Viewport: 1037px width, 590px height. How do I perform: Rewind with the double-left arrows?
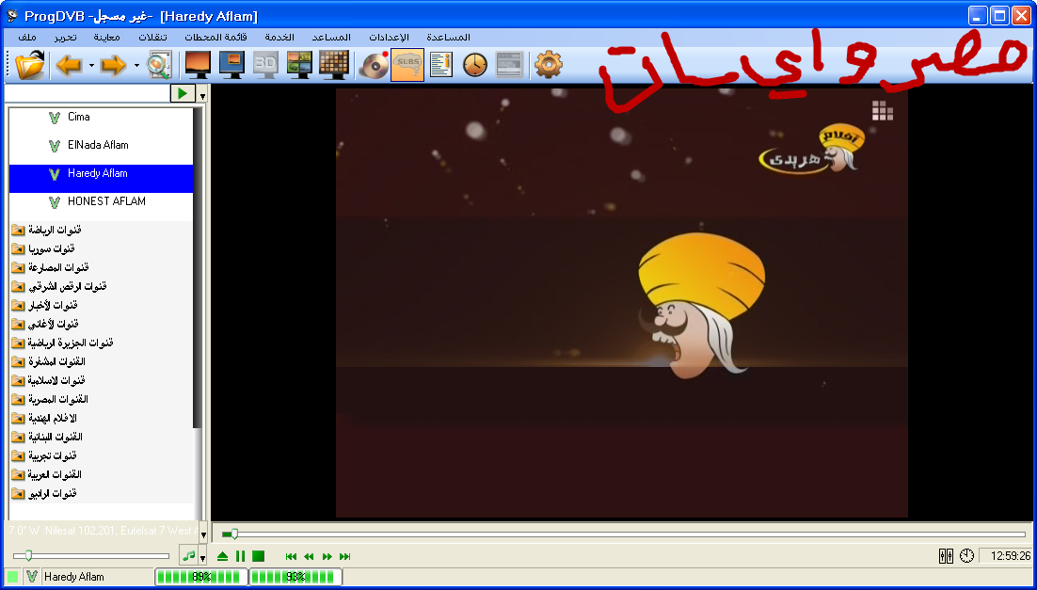click(x=309, y=557)
